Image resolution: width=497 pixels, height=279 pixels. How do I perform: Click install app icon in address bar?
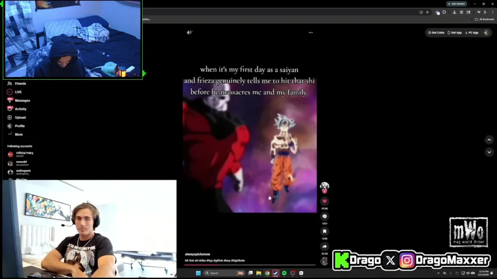pos(421,12)
